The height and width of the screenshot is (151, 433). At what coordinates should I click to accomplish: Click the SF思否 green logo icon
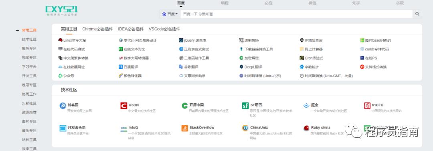[245, 106]
